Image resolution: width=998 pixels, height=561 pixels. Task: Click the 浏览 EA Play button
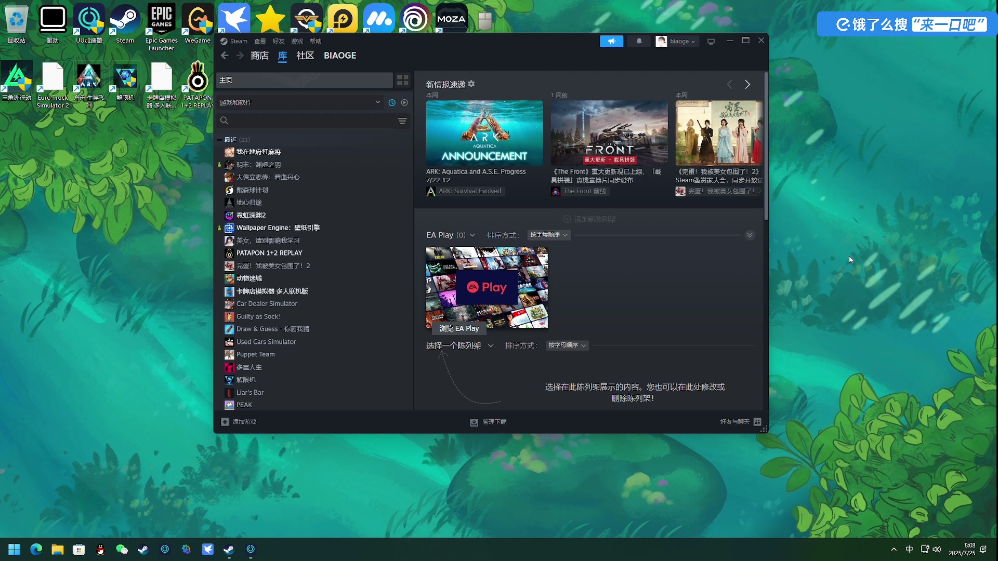pyautogui.click(x=459, y=329)
